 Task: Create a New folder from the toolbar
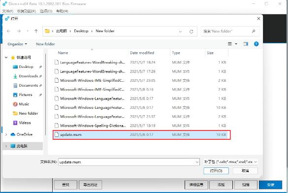click(x=45, y=44)
